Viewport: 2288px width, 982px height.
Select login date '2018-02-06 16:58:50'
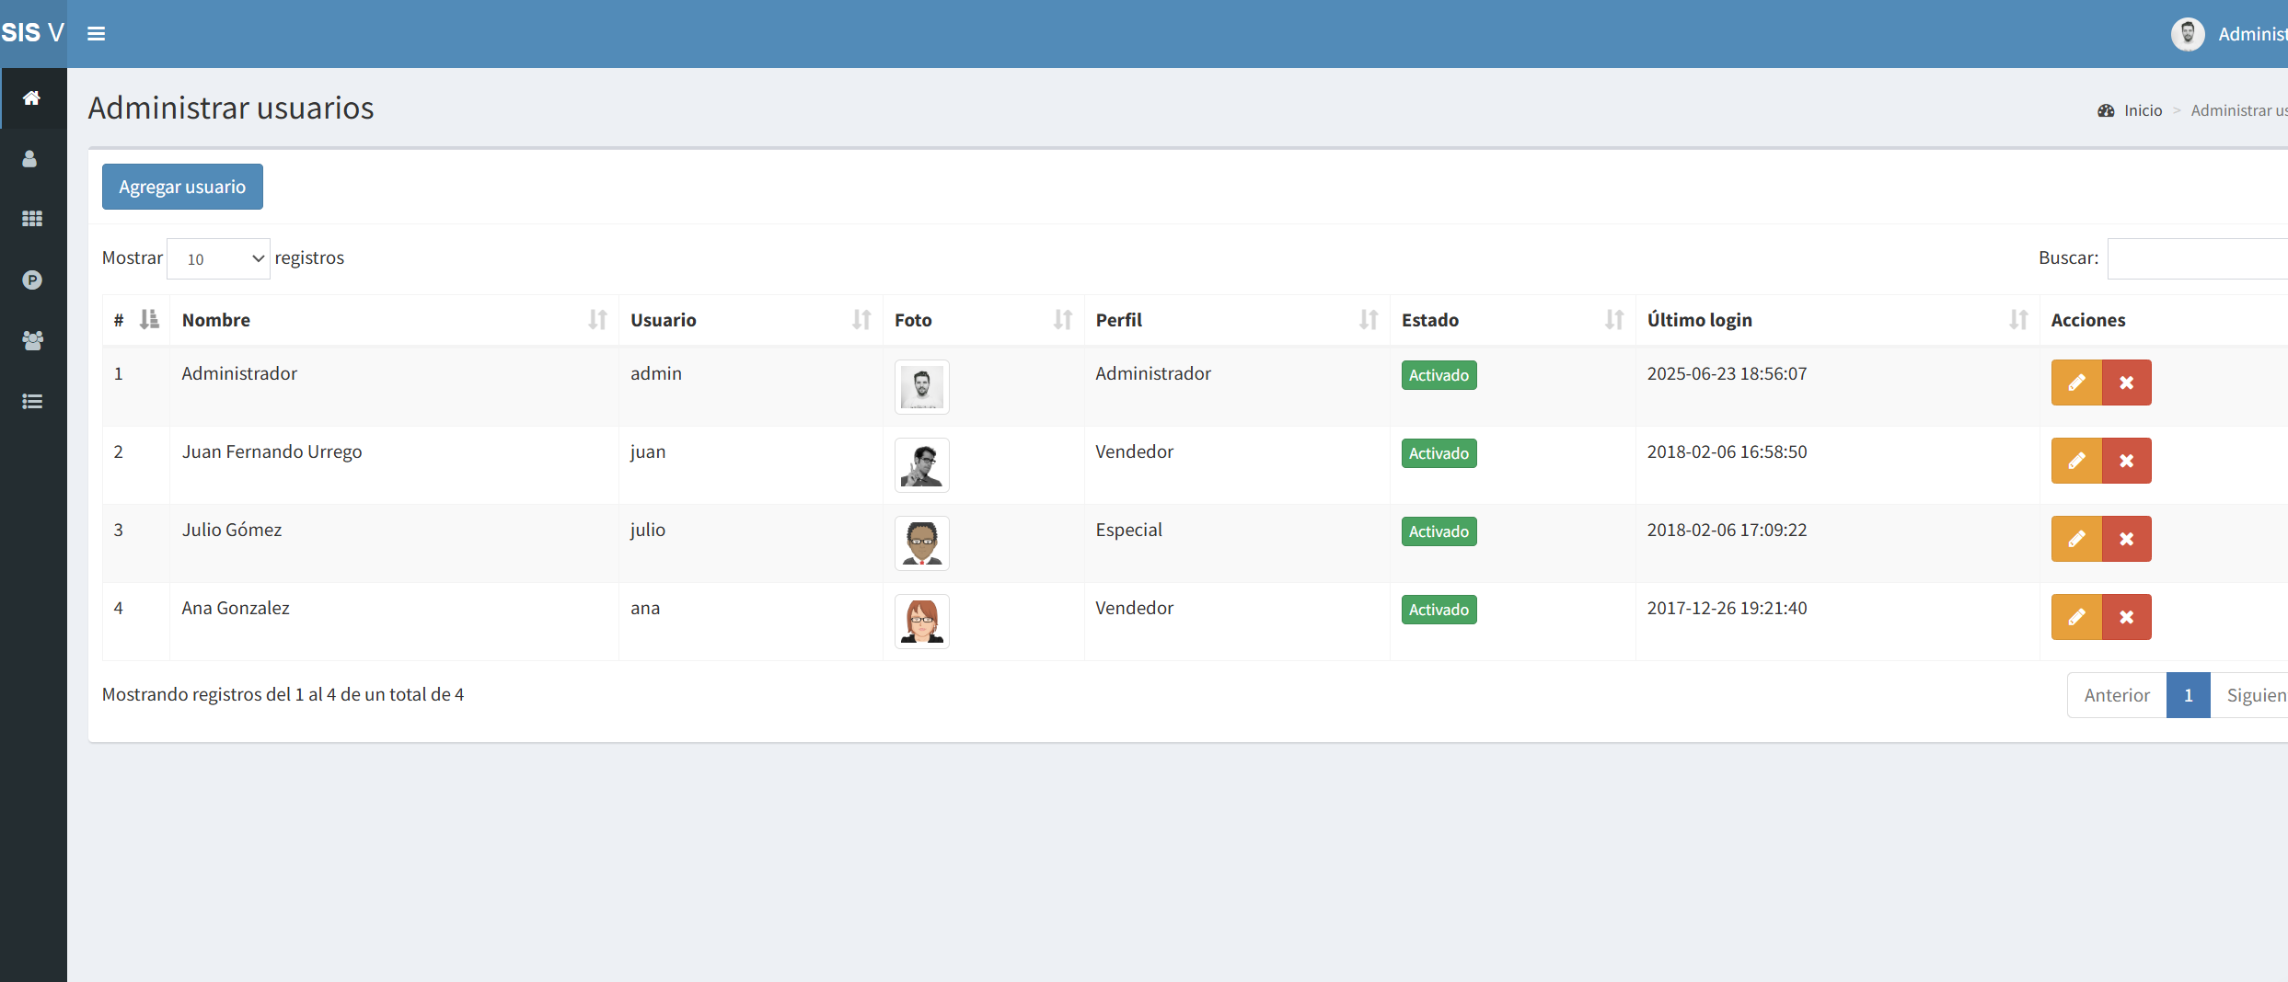1727,451
